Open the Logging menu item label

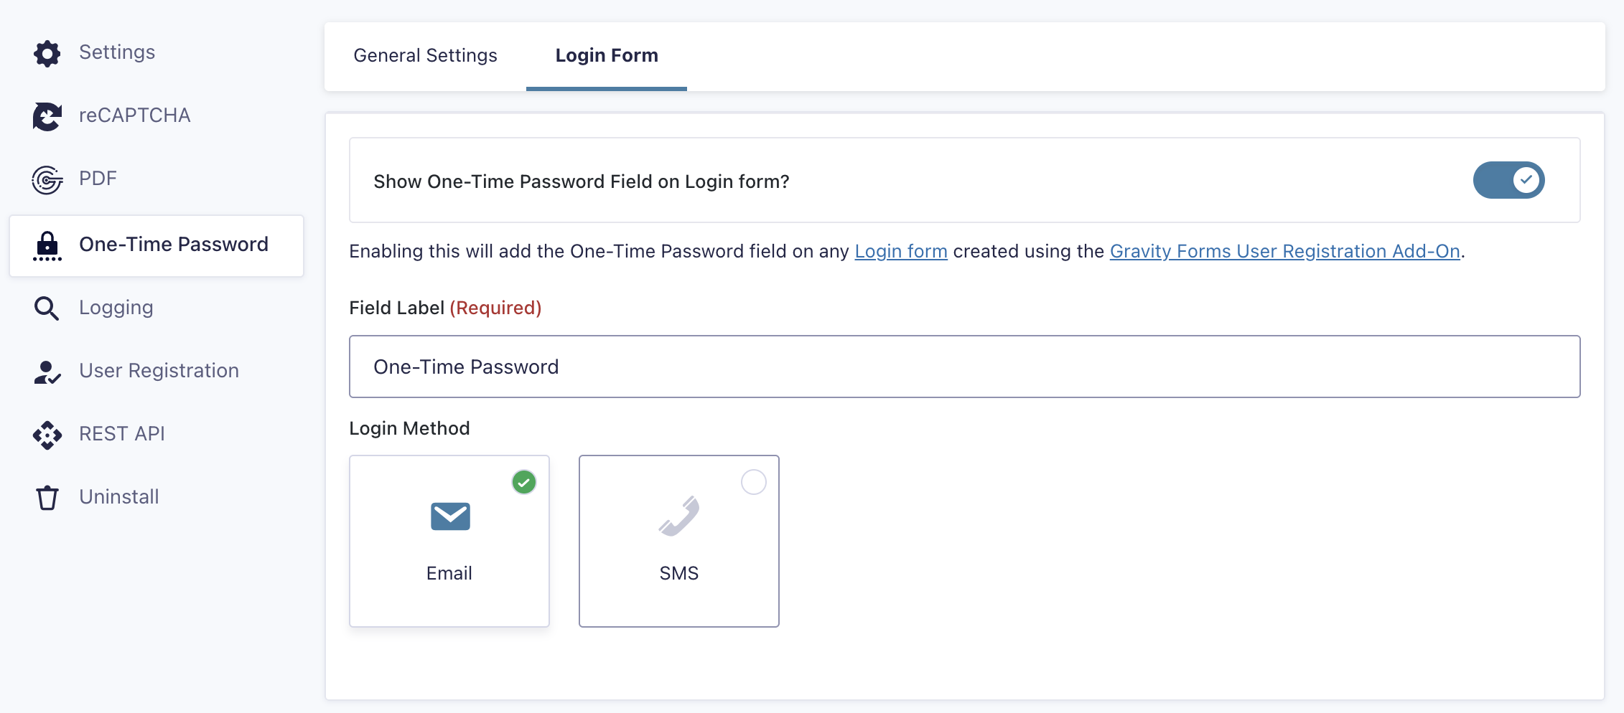point(116,308)
